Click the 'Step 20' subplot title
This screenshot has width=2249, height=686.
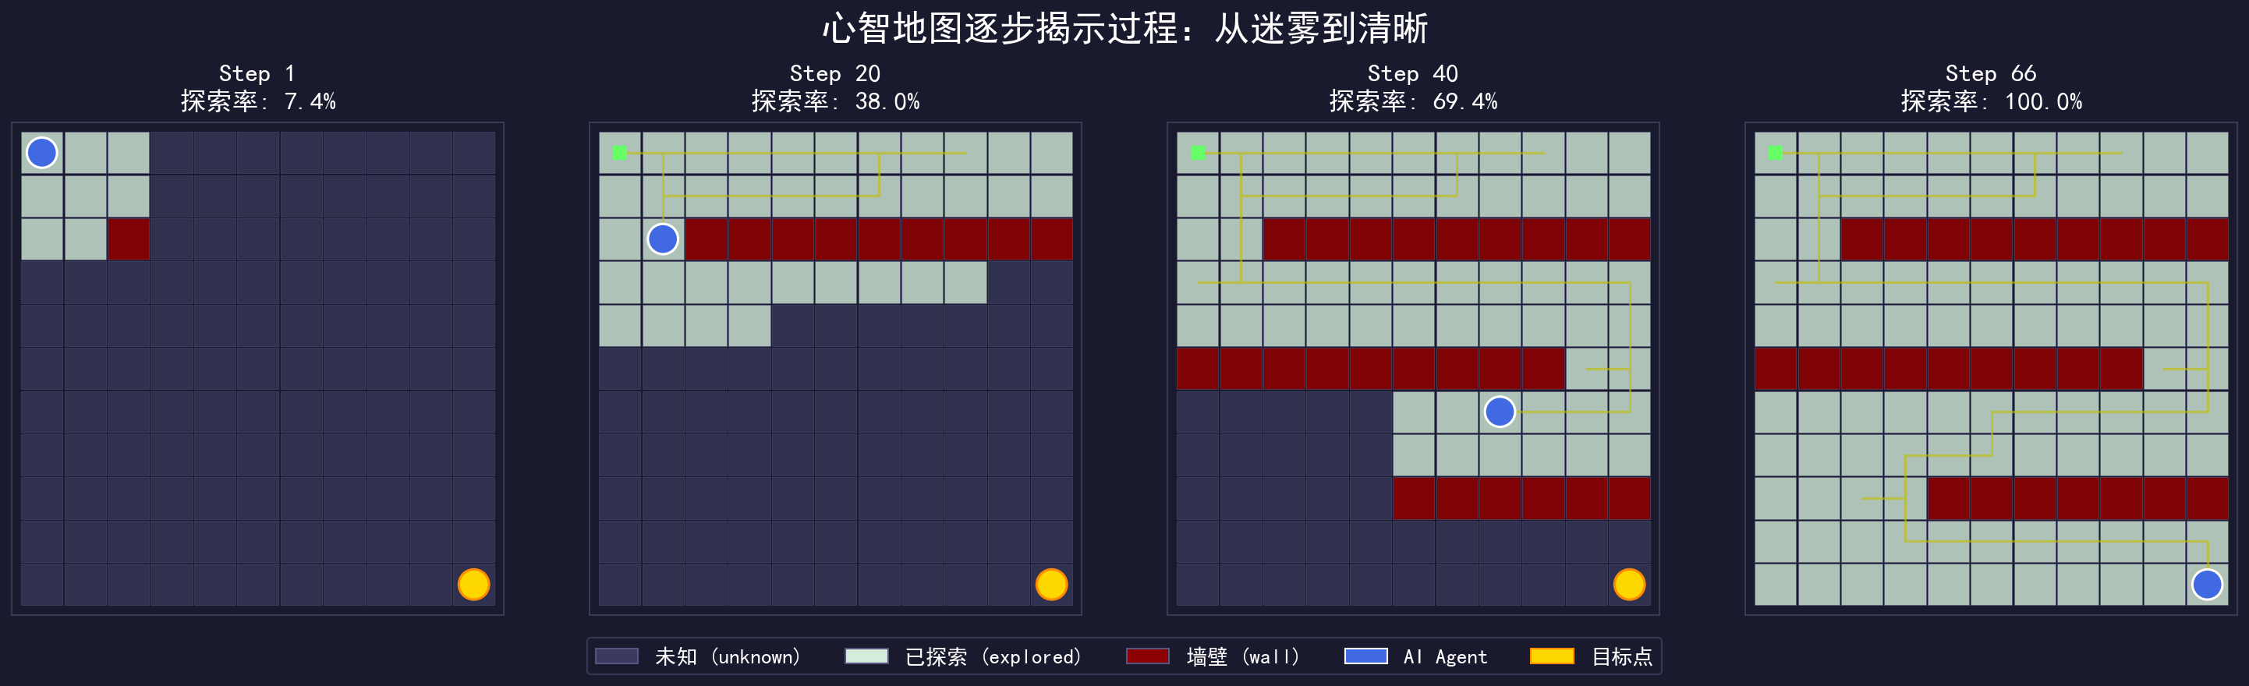[x=834, y=73]
